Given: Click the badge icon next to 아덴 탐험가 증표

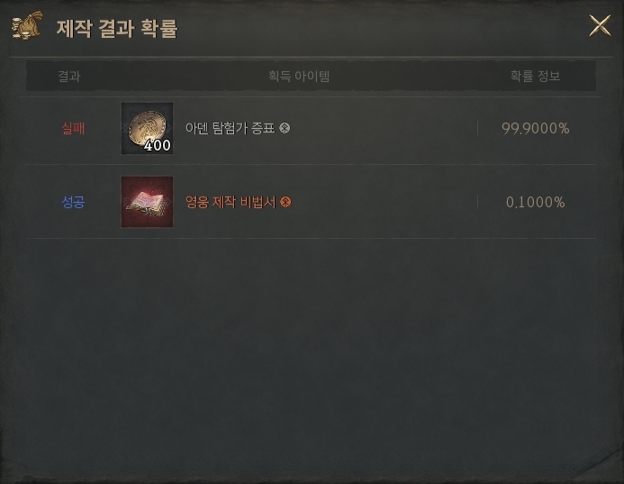Looking at the screenshot, I should (x=285, y=128).
